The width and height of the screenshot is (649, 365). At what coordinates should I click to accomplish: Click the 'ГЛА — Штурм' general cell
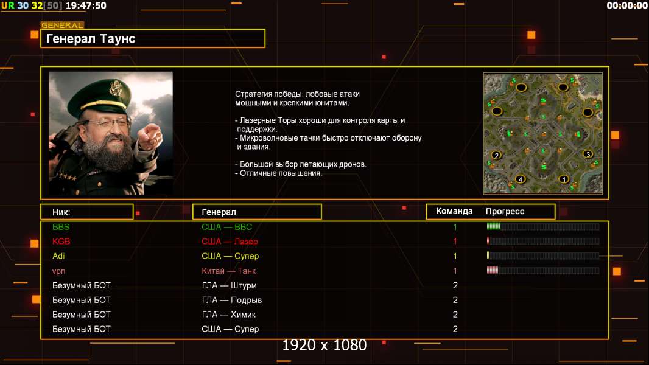[x=229, y=285]
